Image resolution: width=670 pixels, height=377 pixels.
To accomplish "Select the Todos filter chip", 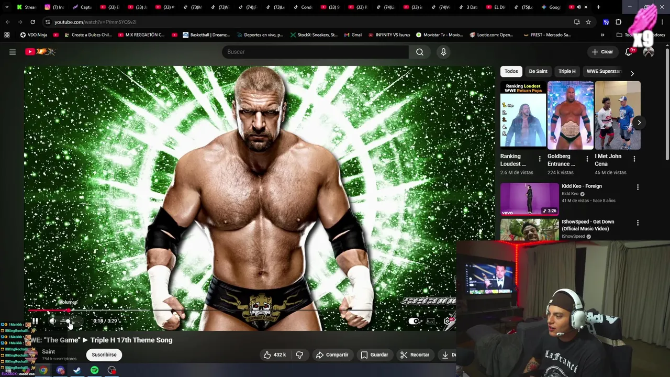I will (x=511, y=71).
